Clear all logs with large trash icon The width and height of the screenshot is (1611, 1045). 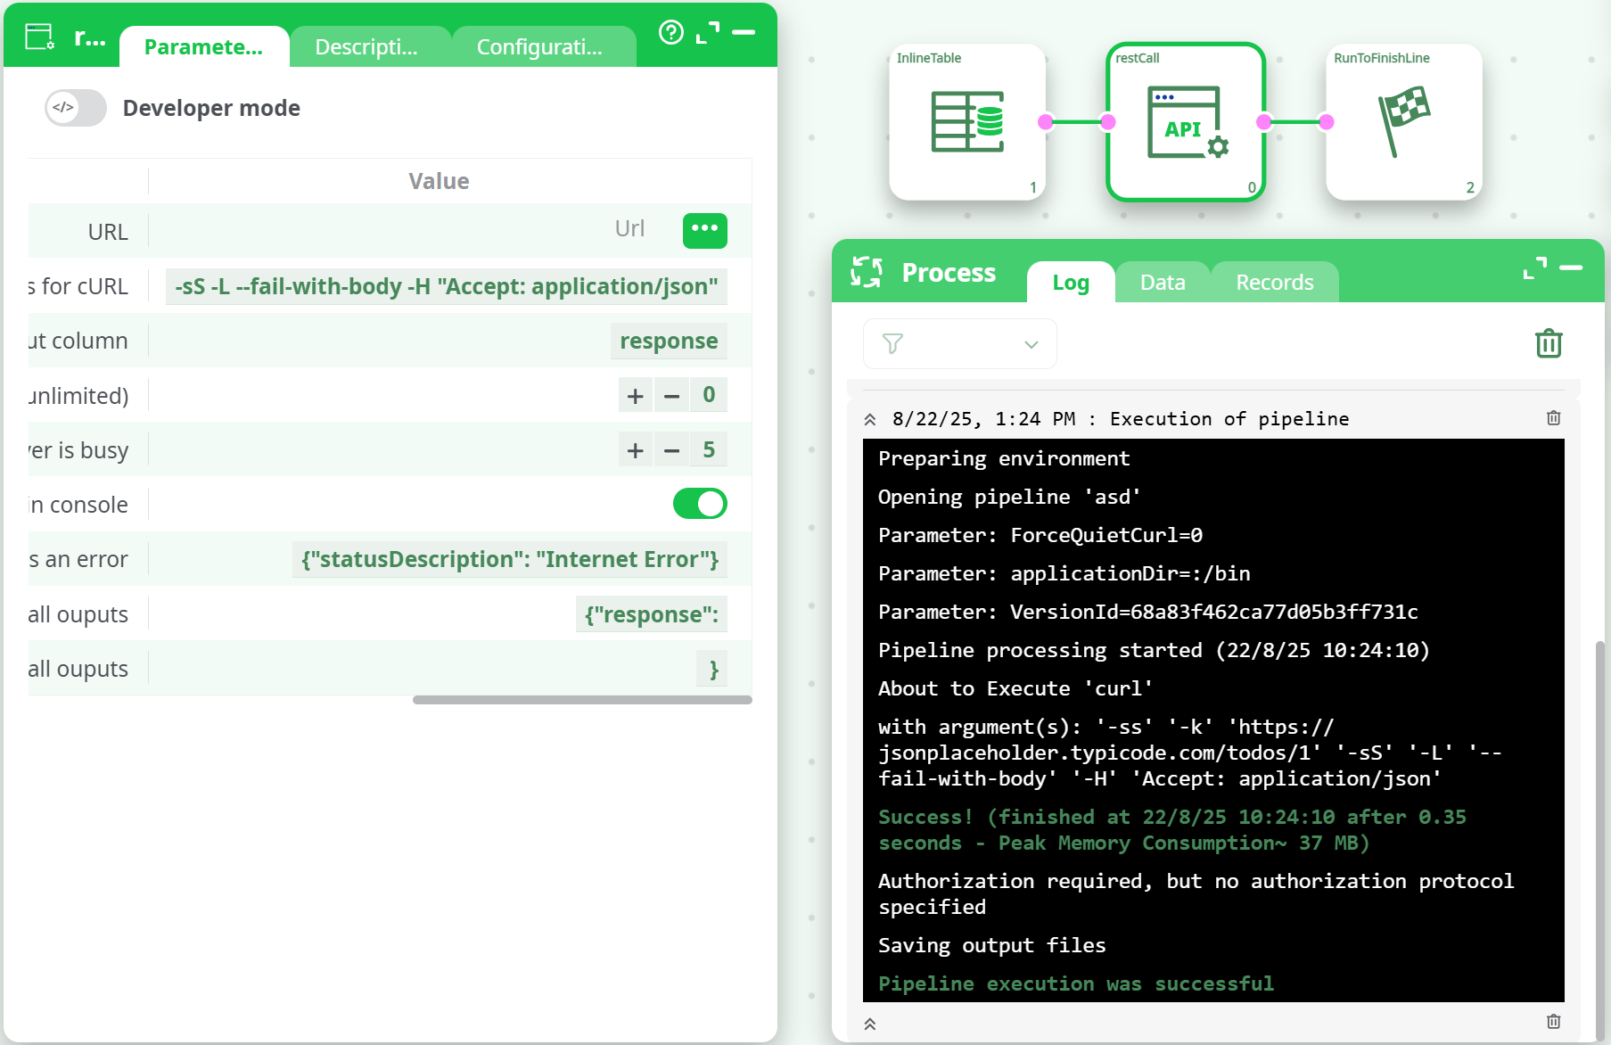(1549, 343)
